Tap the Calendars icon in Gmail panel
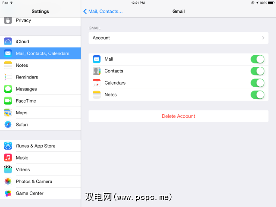 (97, 83)
